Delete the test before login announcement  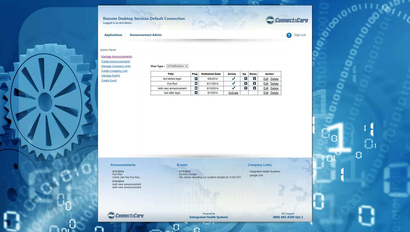tap(274, 79)
